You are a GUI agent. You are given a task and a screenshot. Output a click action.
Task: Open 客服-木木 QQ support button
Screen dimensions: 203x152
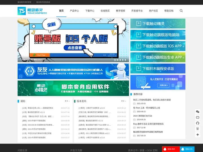(187, 149)
